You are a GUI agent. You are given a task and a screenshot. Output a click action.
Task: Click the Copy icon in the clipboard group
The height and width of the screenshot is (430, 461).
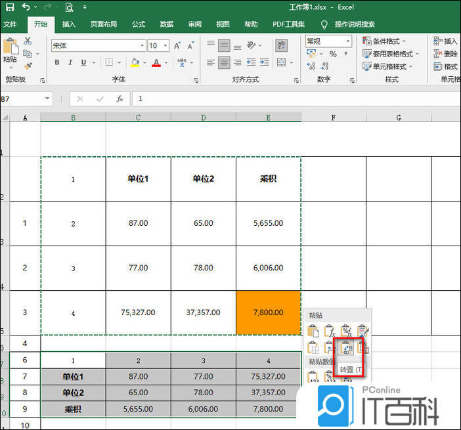coord(28,53)
